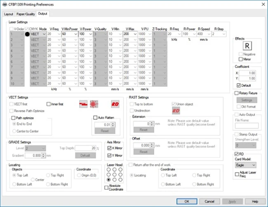Open the R-Freq dropdown
Image resolution: width=268 pixels, height=207 pixels.
pyautogui.click(x=174, y=34)
